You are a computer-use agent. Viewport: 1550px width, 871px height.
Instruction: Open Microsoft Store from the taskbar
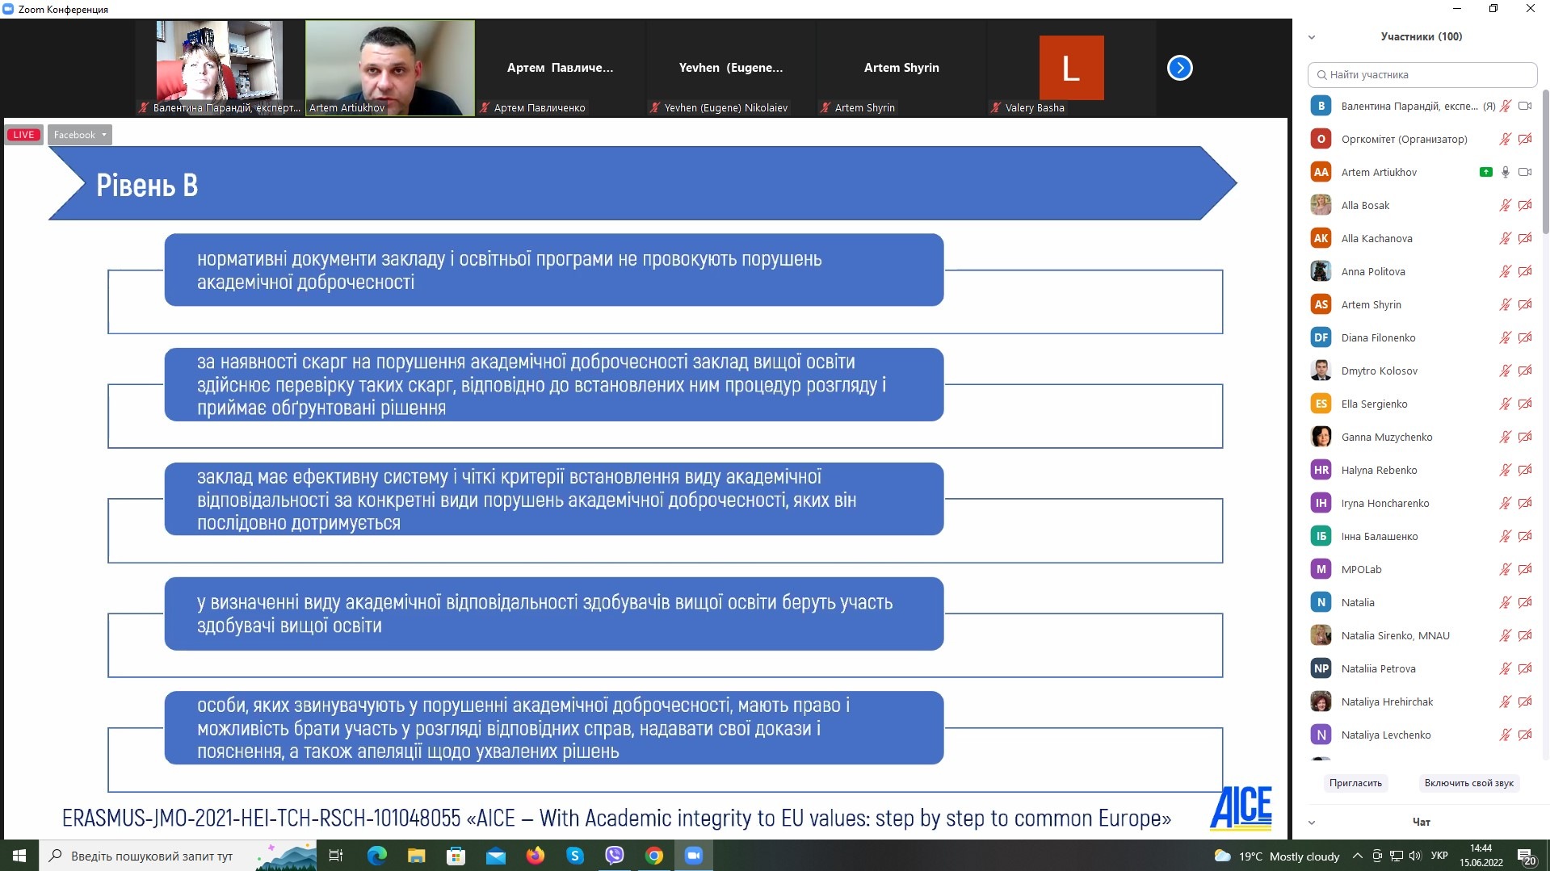[x=456, y=856]
